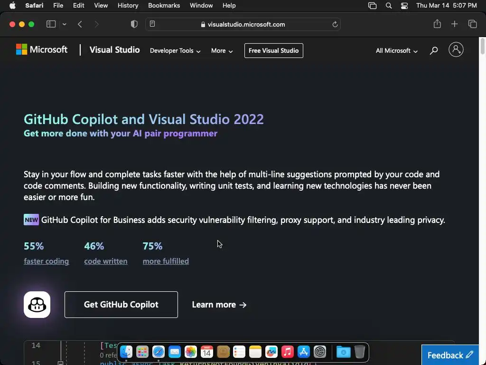Click the Safari sidebar toggle icon
This screenshot has width=486, height=365.
pos(51,24)
